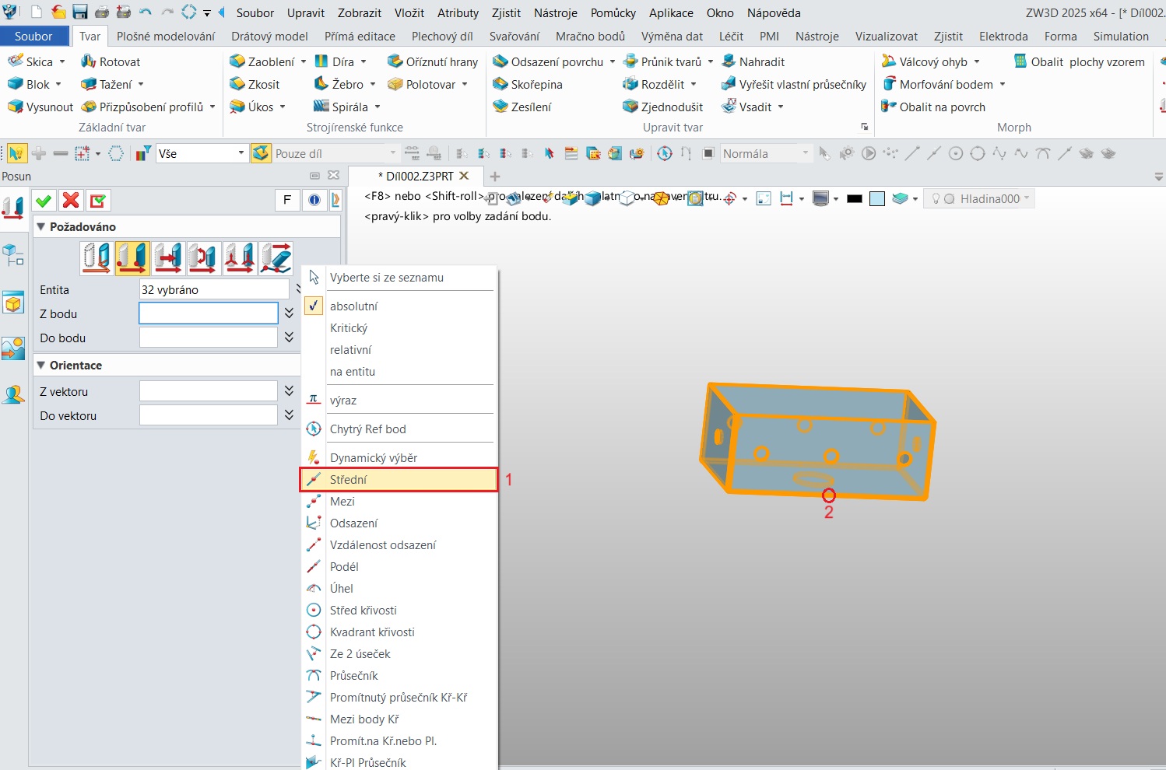Select the align frames move icon
Viewport: 1166px width, 770px height.
click(x=240, y=257)
